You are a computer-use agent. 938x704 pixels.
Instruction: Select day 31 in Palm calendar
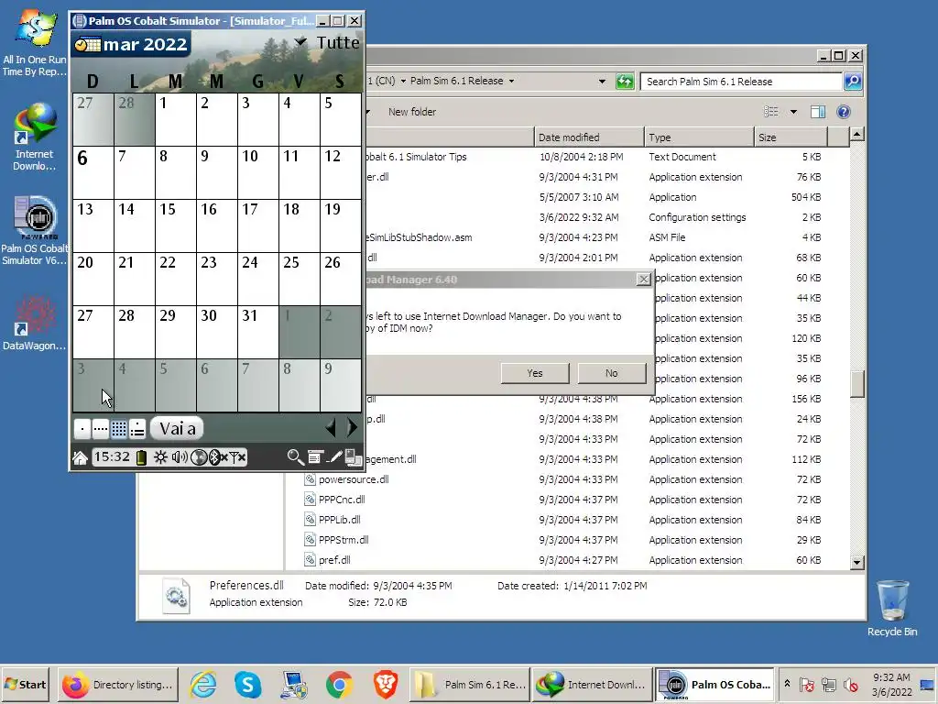pyautogui.click(x=257, y=332)
